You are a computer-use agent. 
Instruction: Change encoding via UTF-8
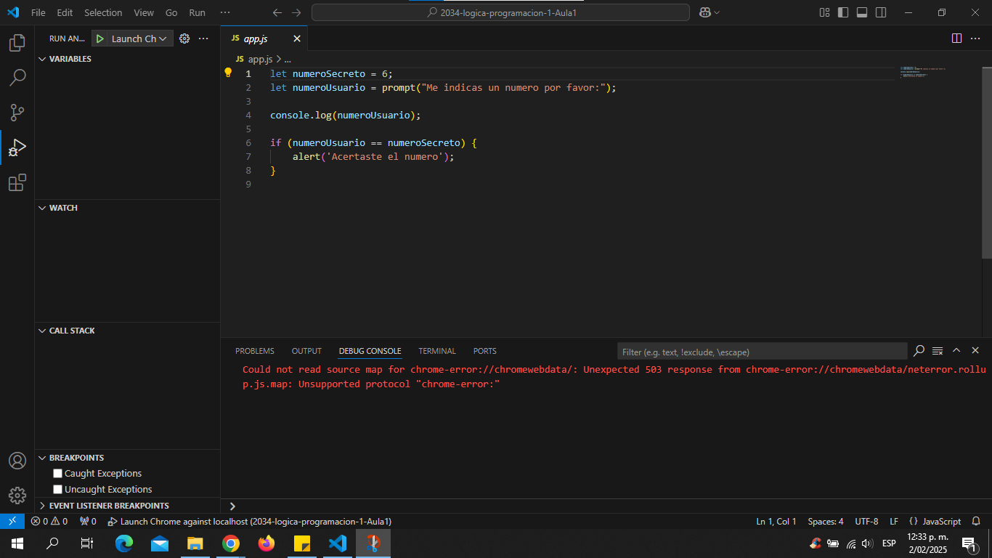coord(866,521)
